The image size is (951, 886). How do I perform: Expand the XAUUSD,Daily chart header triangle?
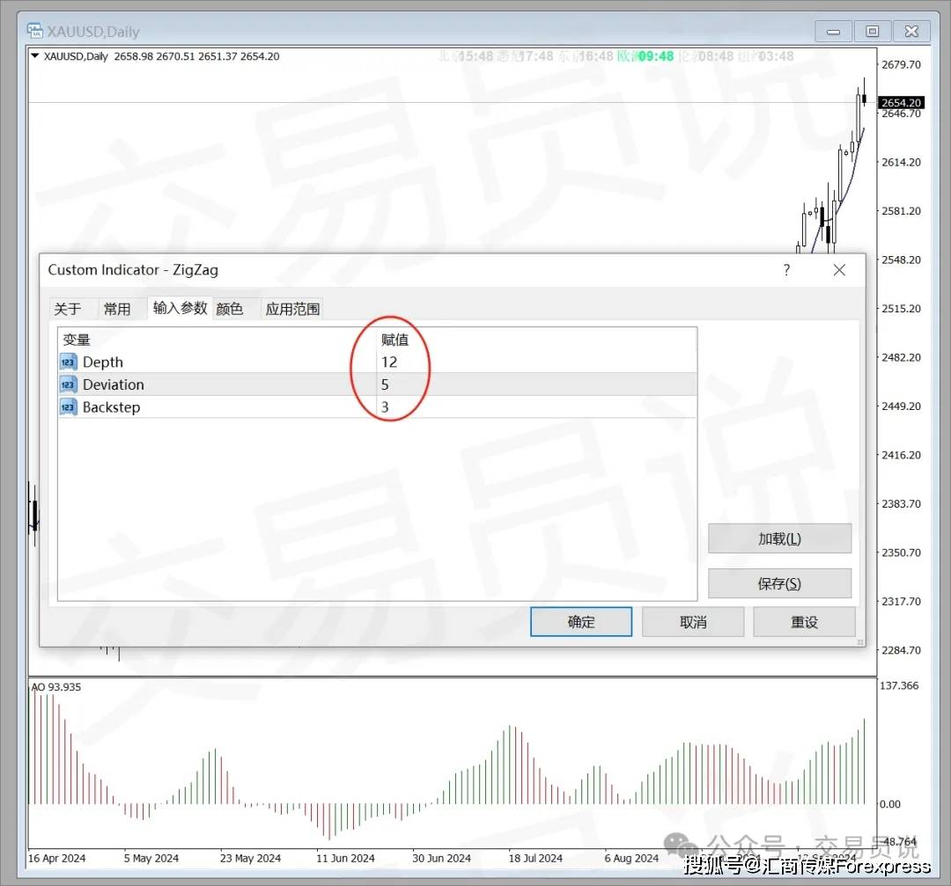(x=34, y=56)
